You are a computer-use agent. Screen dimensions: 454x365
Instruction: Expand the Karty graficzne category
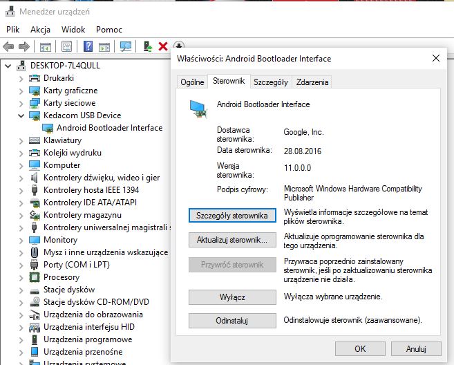[21, 91]
